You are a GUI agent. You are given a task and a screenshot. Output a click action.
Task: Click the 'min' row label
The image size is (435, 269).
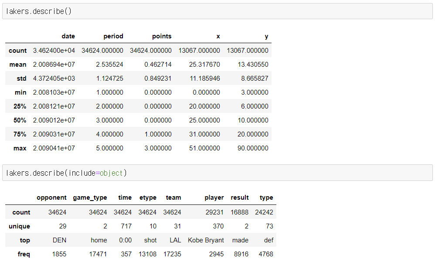(20, 92)
